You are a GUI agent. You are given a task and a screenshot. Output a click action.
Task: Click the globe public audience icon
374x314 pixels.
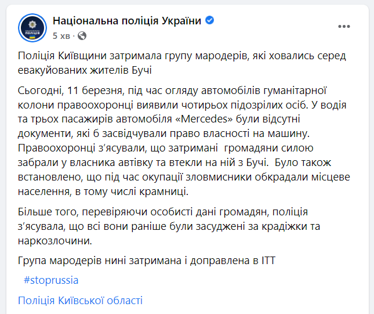click(82, 36)
